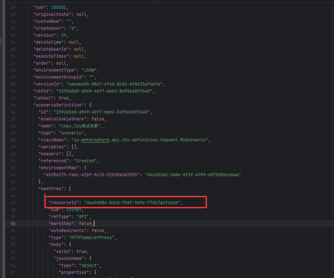The image size is (334, 278).
Task: Click the "headers" key
Action: [50, 154]
